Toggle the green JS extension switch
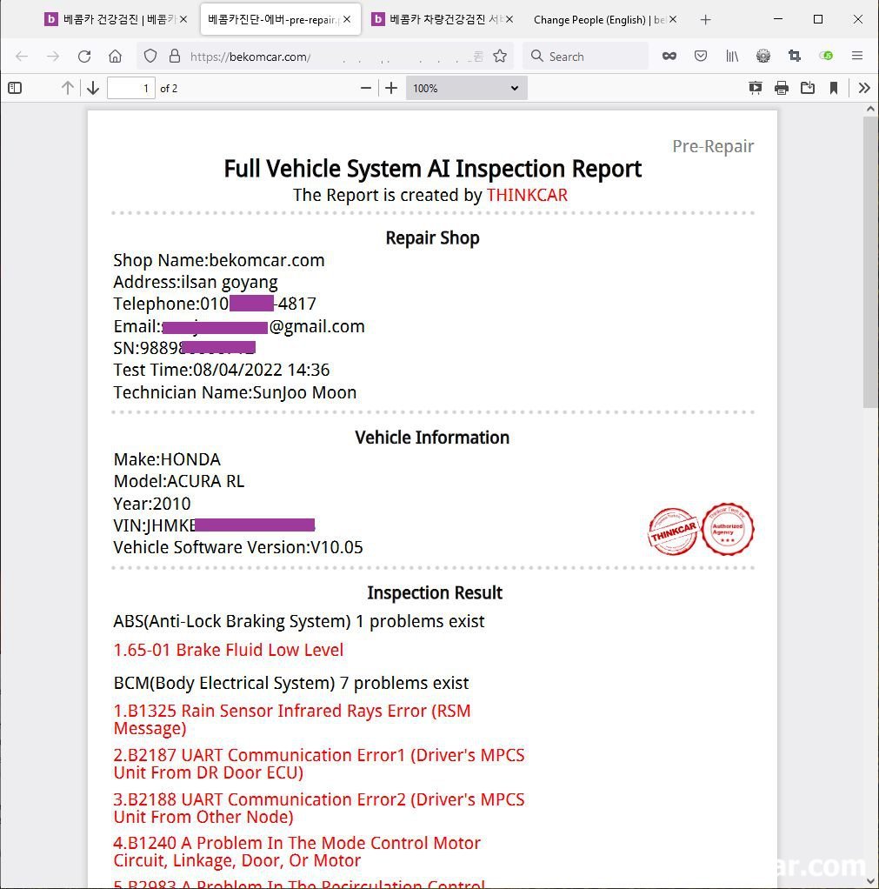Viewport: 879px width, 889px height. [826, 57]
